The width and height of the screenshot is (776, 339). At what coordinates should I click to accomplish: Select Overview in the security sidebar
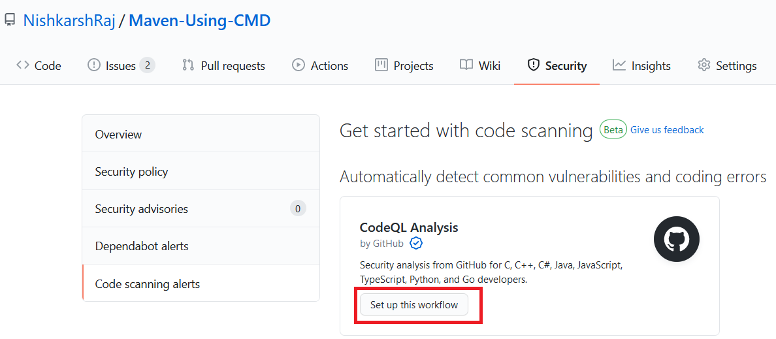pos(118,135)
